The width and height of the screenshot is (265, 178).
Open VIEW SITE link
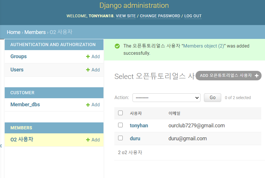126,16
